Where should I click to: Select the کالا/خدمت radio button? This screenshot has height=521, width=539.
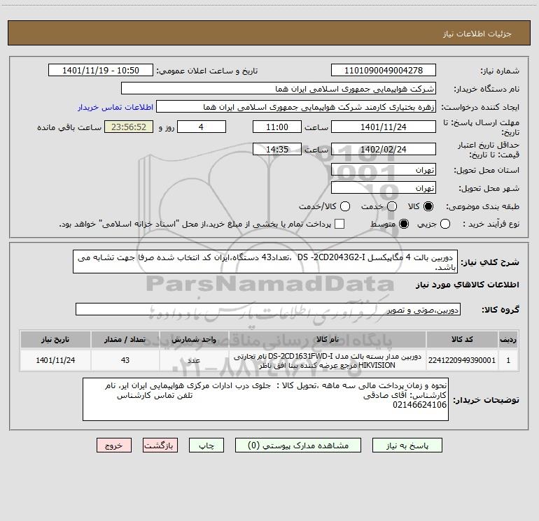(x=345, y=206)
